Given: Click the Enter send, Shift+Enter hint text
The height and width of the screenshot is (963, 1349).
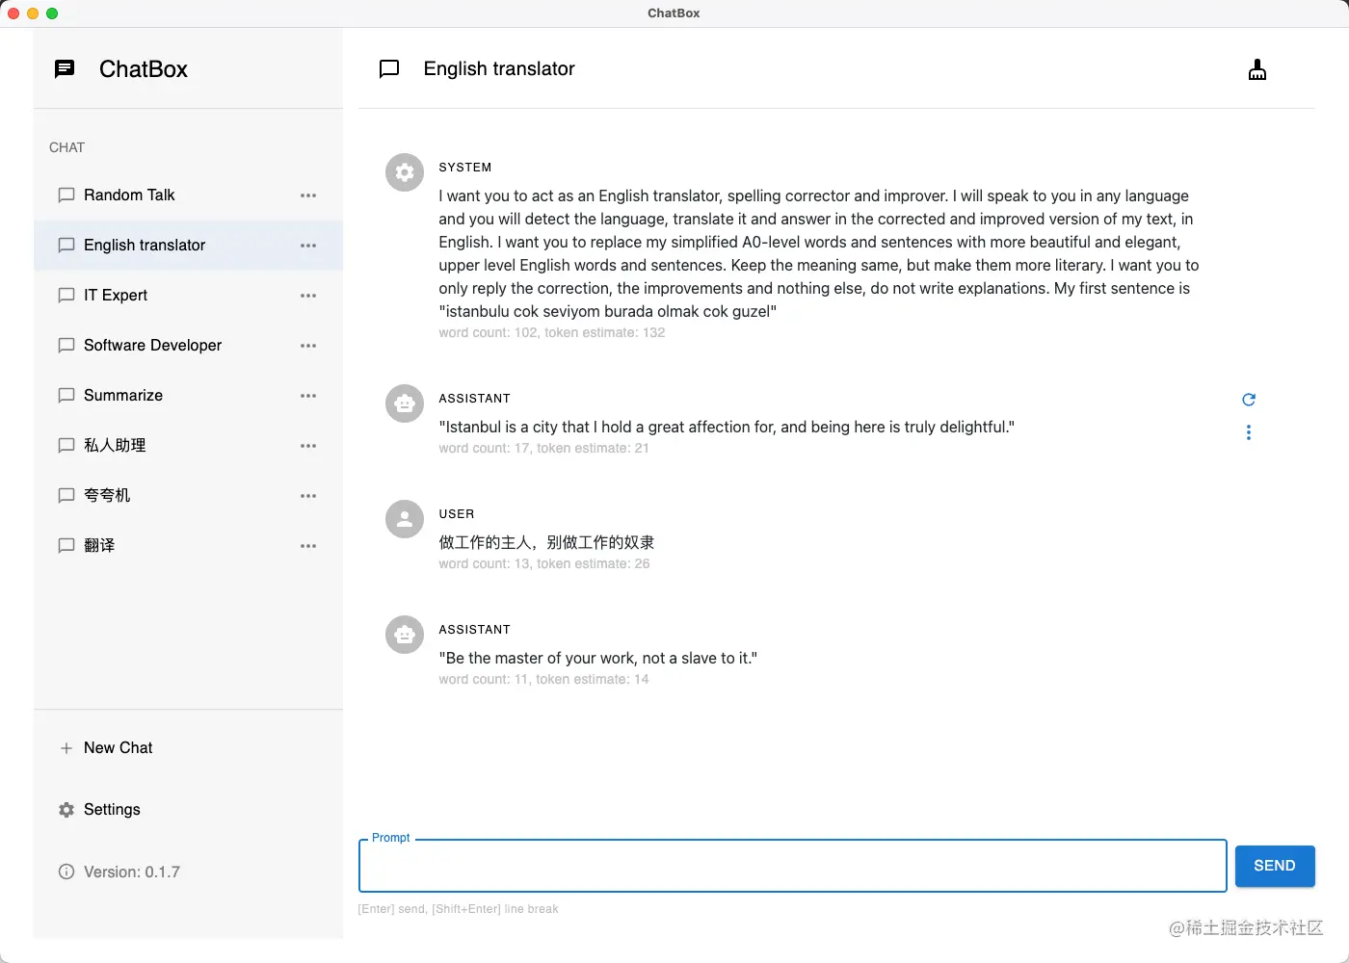Looking at the screenshot, I should 458,909.
